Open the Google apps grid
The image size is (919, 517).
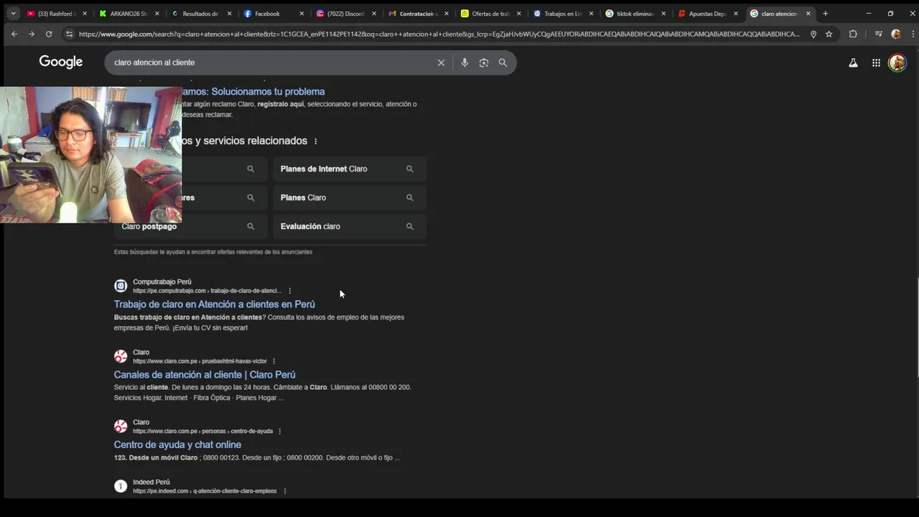pyautogui.click(x=876, y=62)
